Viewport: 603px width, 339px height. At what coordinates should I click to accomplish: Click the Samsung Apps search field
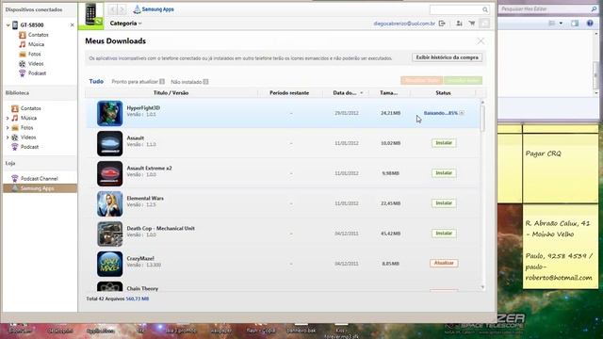[x=455, y=9]
